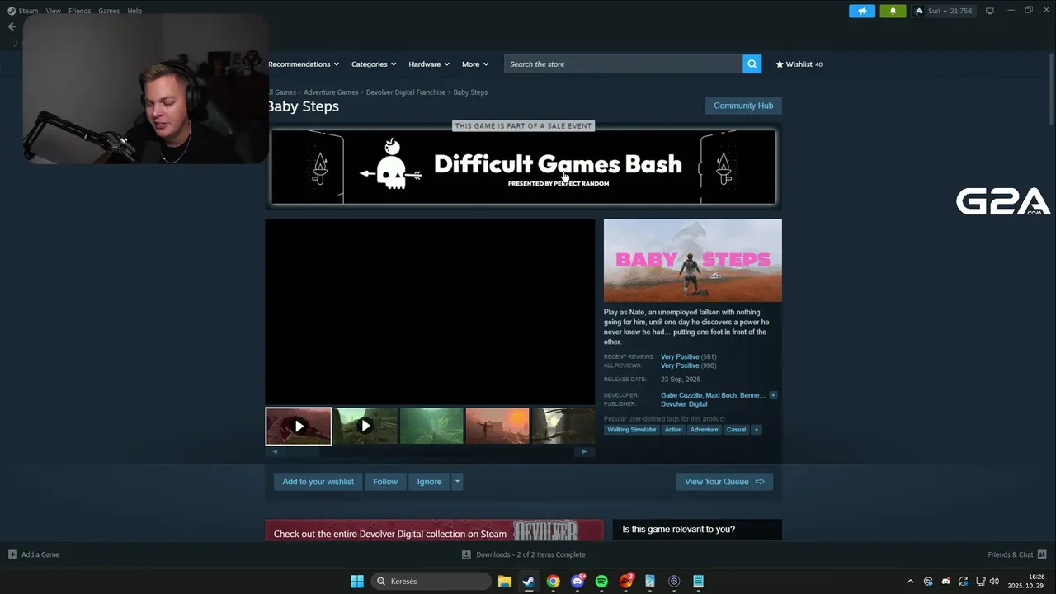Open Spotify from taskbar
The width and height of the screenshot is (1056, 594).
coord(601,582)
